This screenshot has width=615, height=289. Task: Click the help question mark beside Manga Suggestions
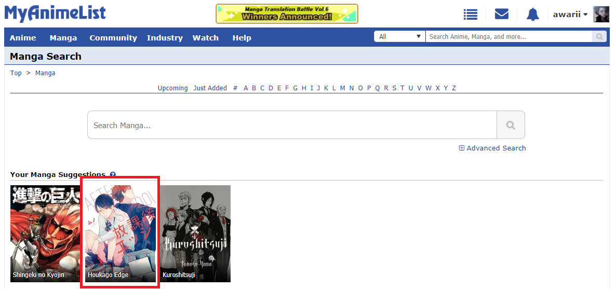[113, 175]
